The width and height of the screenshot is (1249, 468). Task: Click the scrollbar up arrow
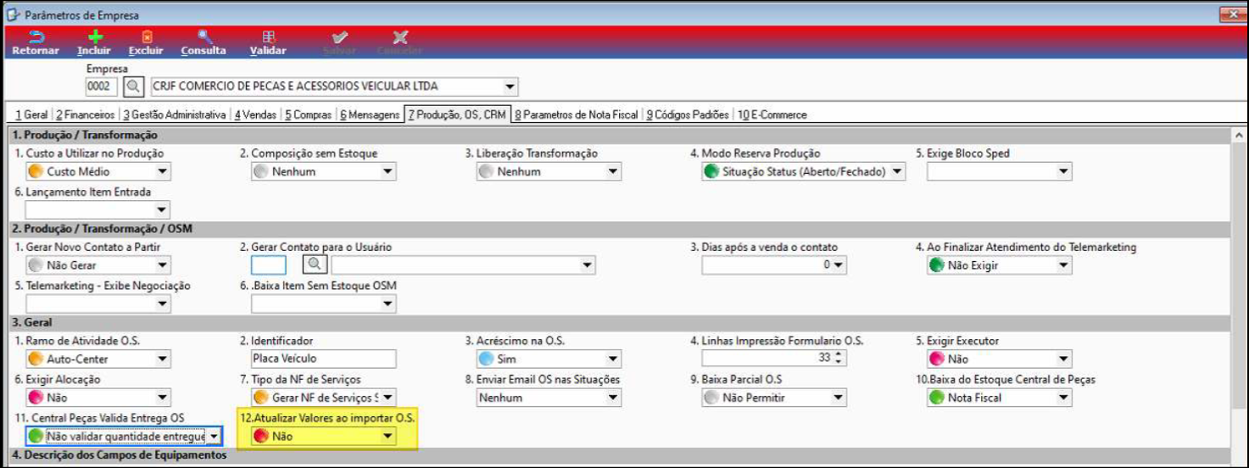(x=1239, y=136)
